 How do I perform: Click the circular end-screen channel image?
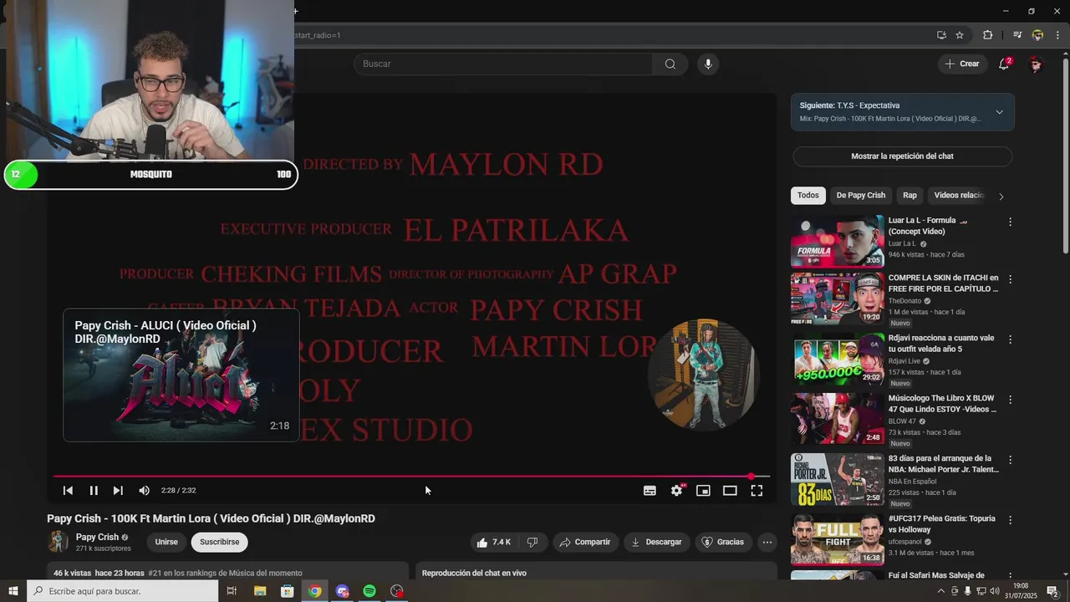(x=703, y=375)
